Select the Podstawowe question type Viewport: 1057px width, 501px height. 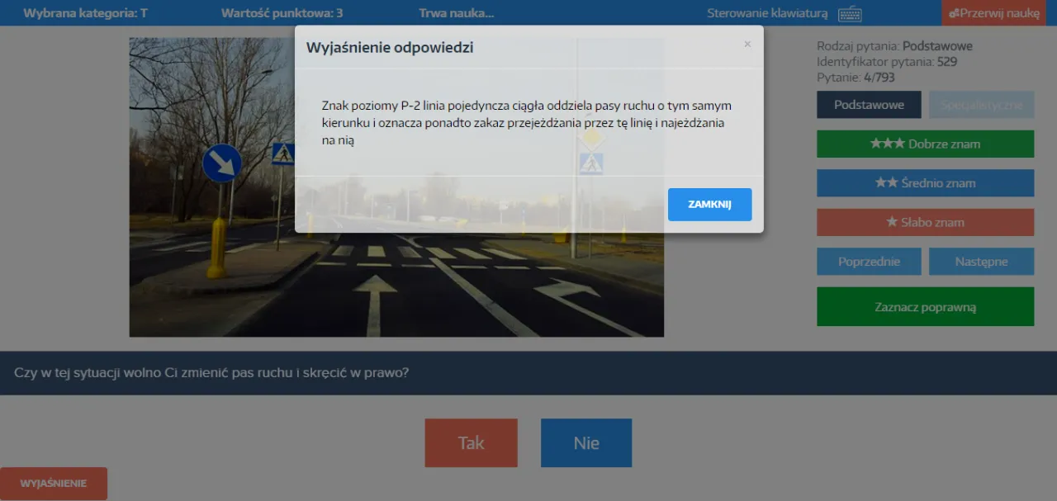pos(869,105)
